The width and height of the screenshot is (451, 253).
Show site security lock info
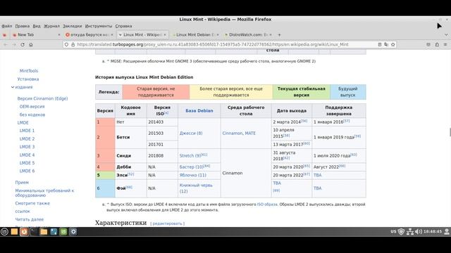pos(73,44)
